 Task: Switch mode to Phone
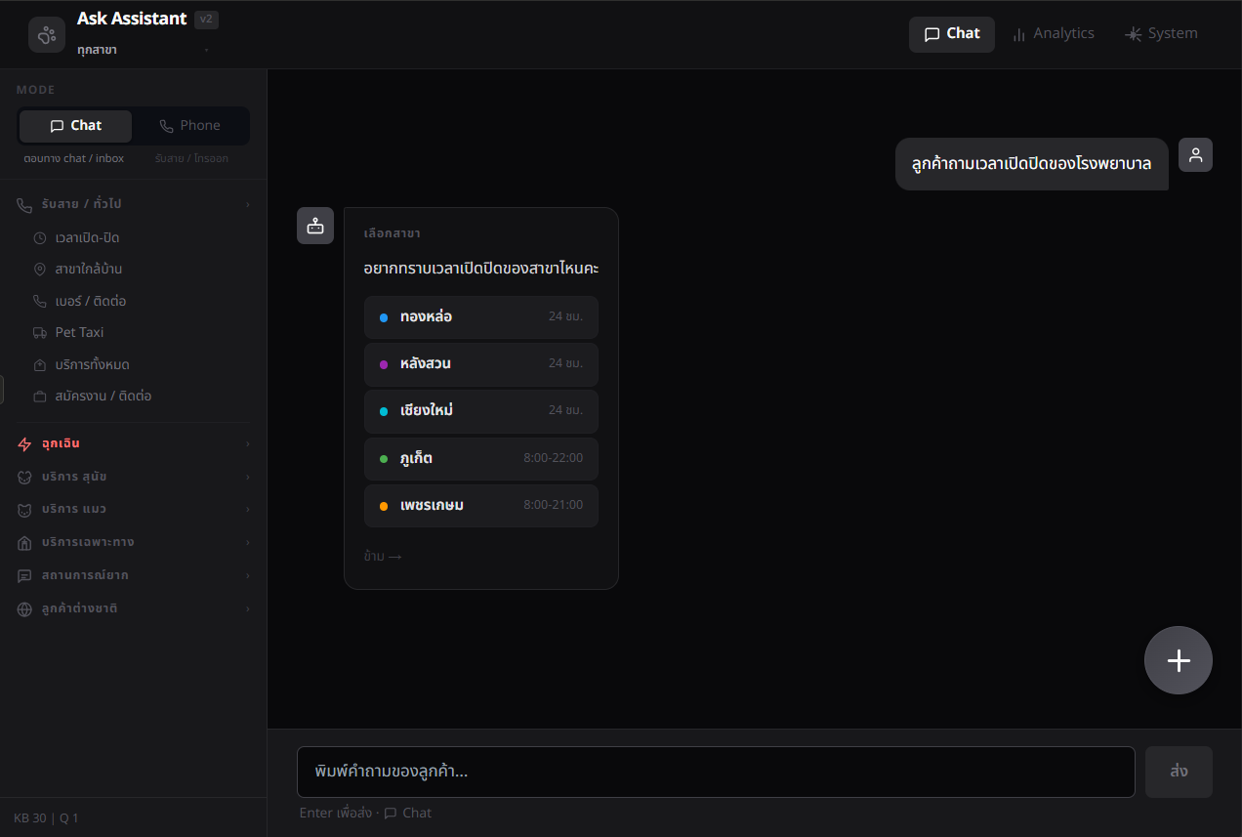coord(190,125)
